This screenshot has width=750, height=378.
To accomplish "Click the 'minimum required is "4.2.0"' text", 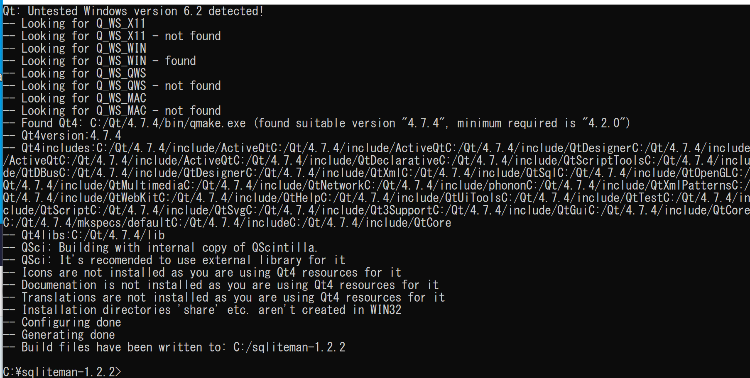I will [540, 123].
